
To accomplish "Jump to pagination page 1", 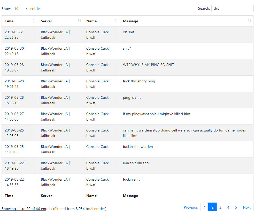I will (204, 207).
